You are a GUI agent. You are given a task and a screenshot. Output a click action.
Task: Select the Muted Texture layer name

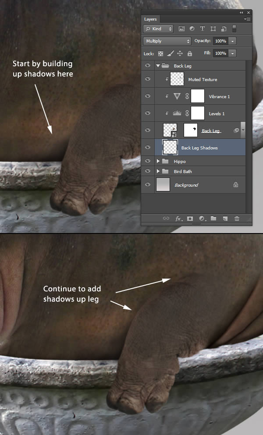203,79
